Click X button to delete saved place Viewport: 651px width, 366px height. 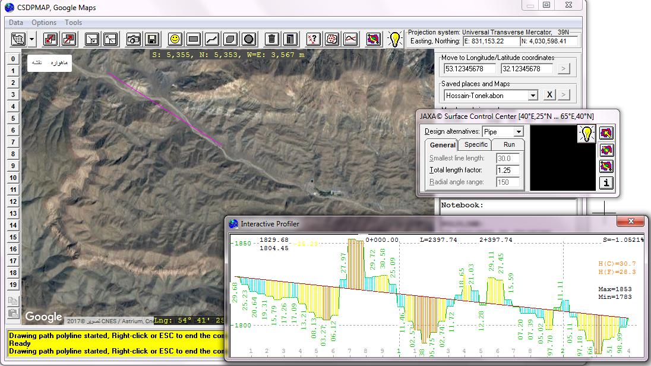pos(549,94)
